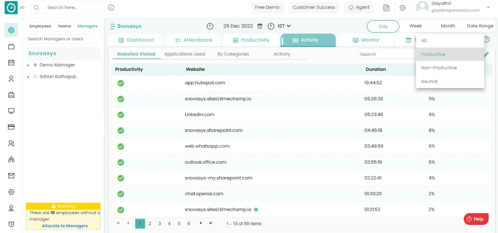
Task: Open the gear settings sidebar icon
Action: 11,192
